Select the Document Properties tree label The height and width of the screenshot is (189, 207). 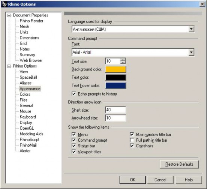pos(30,15)
